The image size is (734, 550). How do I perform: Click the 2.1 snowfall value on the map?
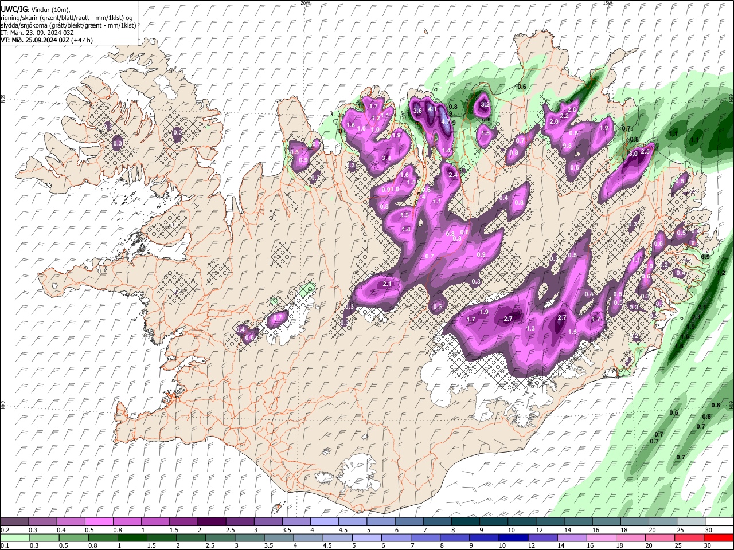tap(386, 284)
